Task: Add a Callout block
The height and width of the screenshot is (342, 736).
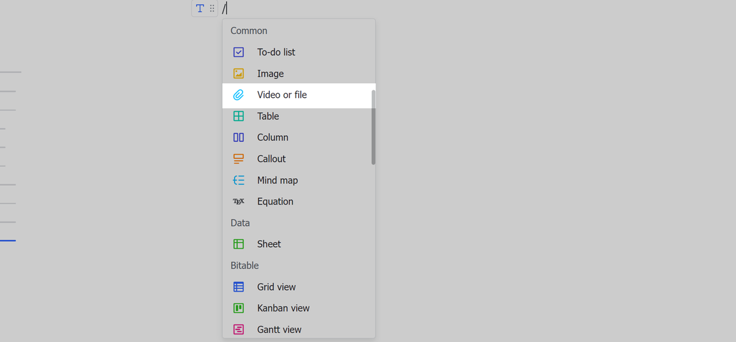Action: pyautogui.click(x=271, y=159)
